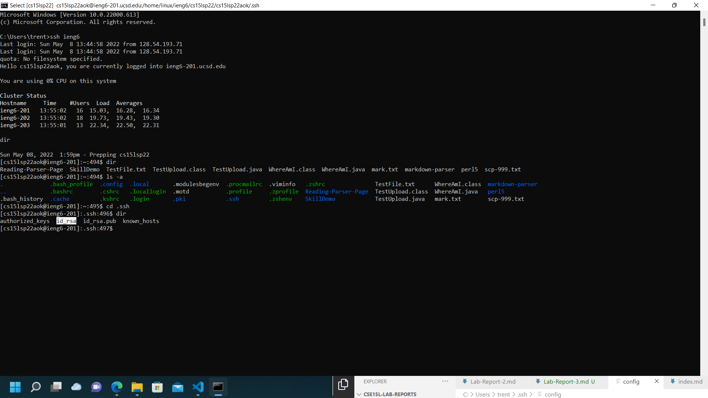Click the Users breadcrumb segment
Image resolution: width=708 pixels, height=398 pixels.
pos(483,394)
